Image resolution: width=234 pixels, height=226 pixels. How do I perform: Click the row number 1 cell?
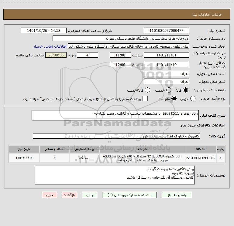click(221, 158)
